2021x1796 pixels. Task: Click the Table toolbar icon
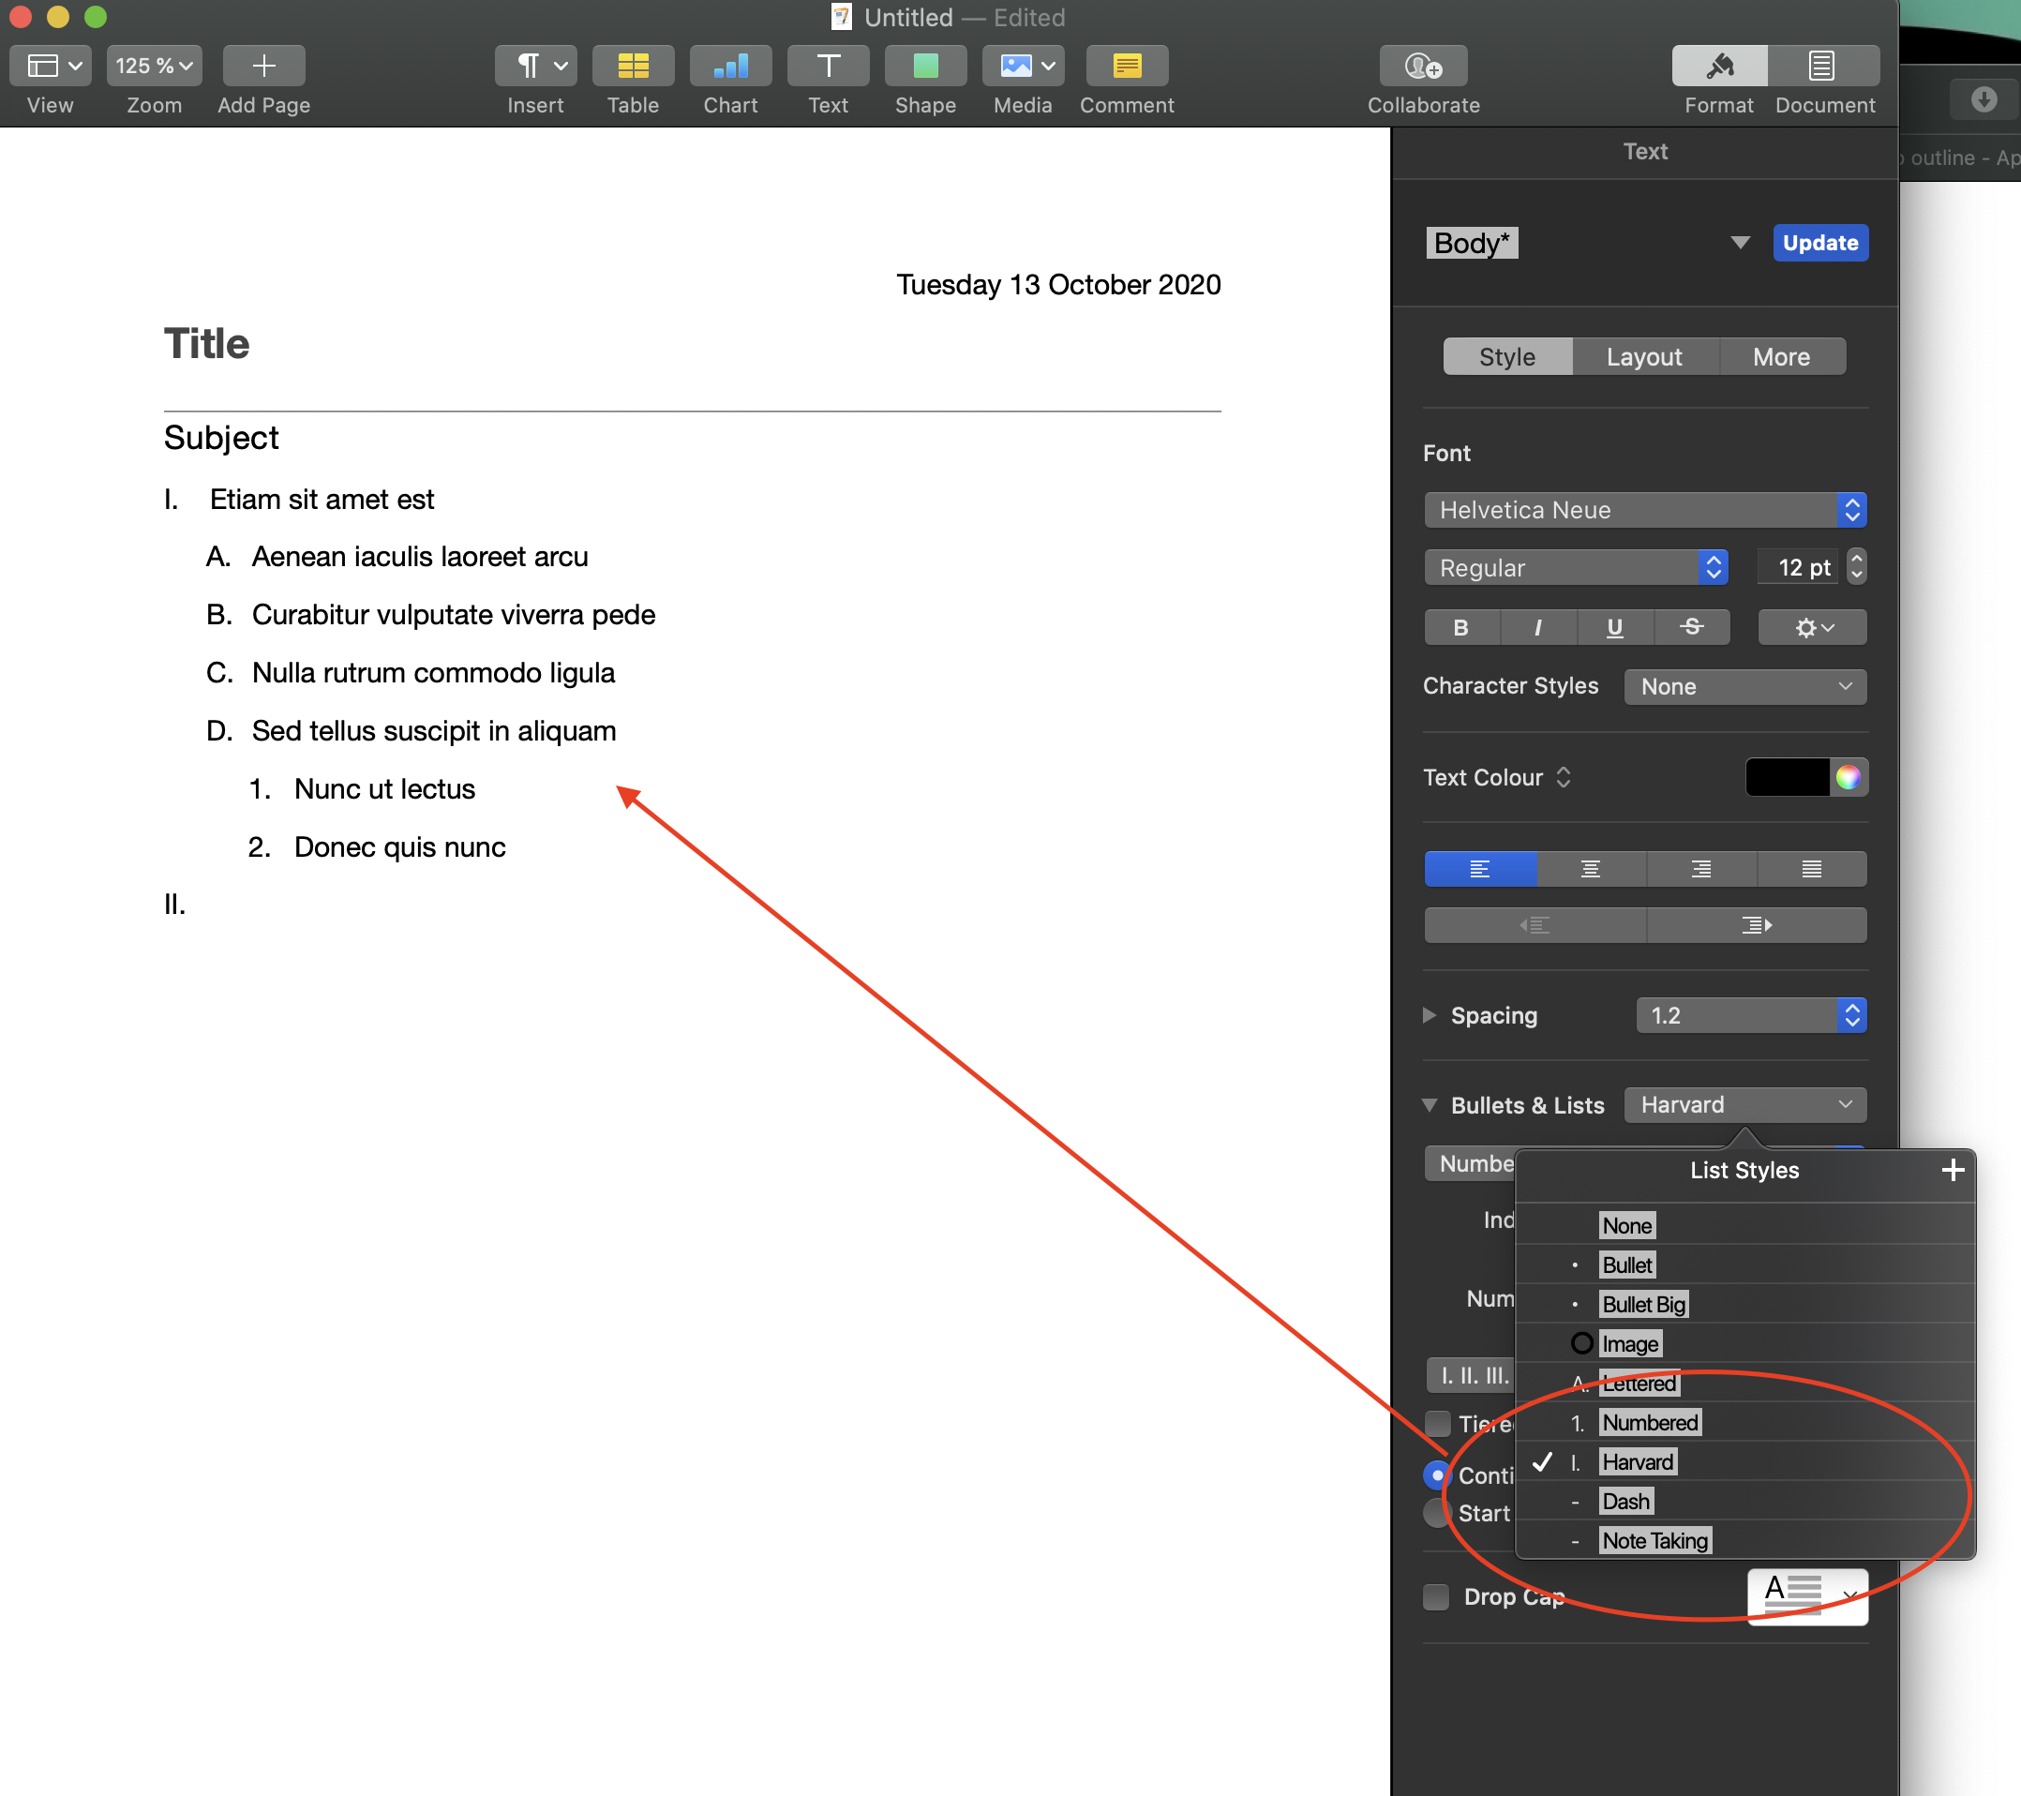[x=633, y=67]
